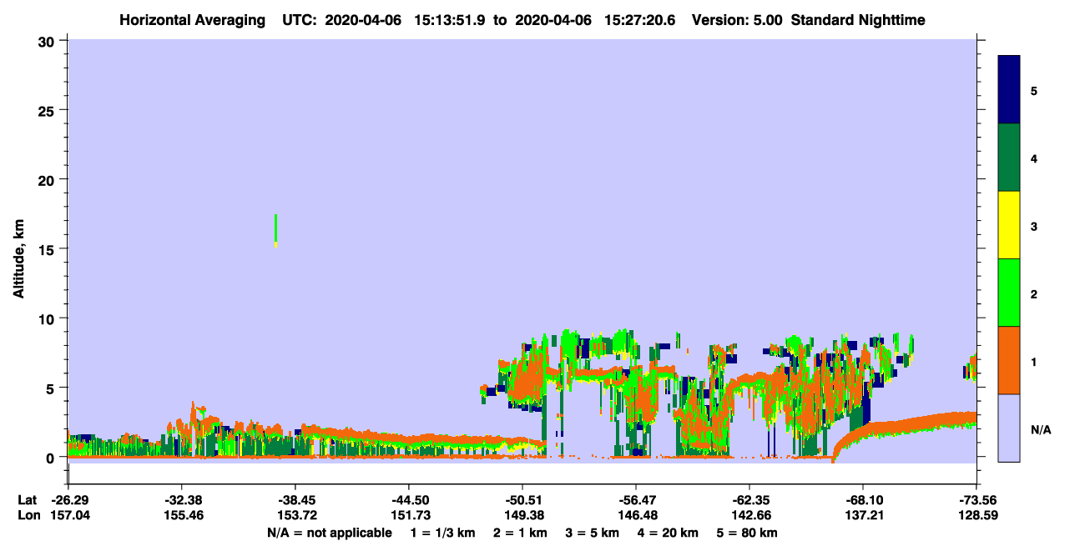Click longitude value '151.73'
Screen dimensions: 1085x556
pos(409,516)
